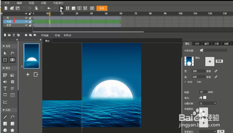Open the 动画关联 dropdown
The width and height of the screenshot is (233, 133).
pos(208,103)
